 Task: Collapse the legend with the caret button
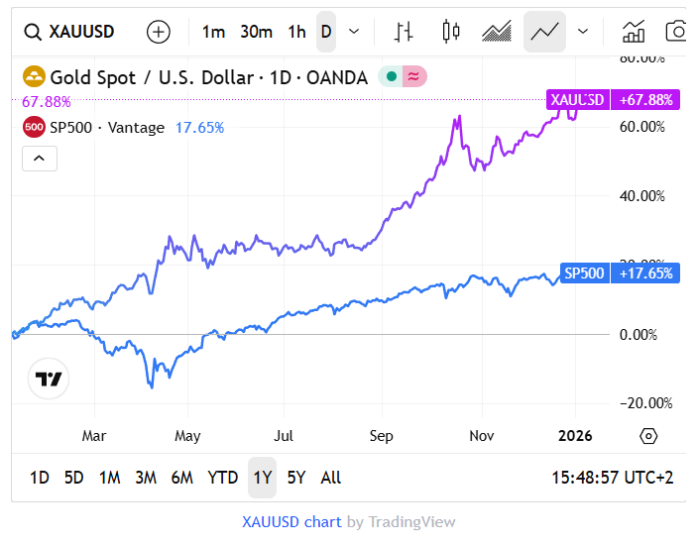[39, 158]
